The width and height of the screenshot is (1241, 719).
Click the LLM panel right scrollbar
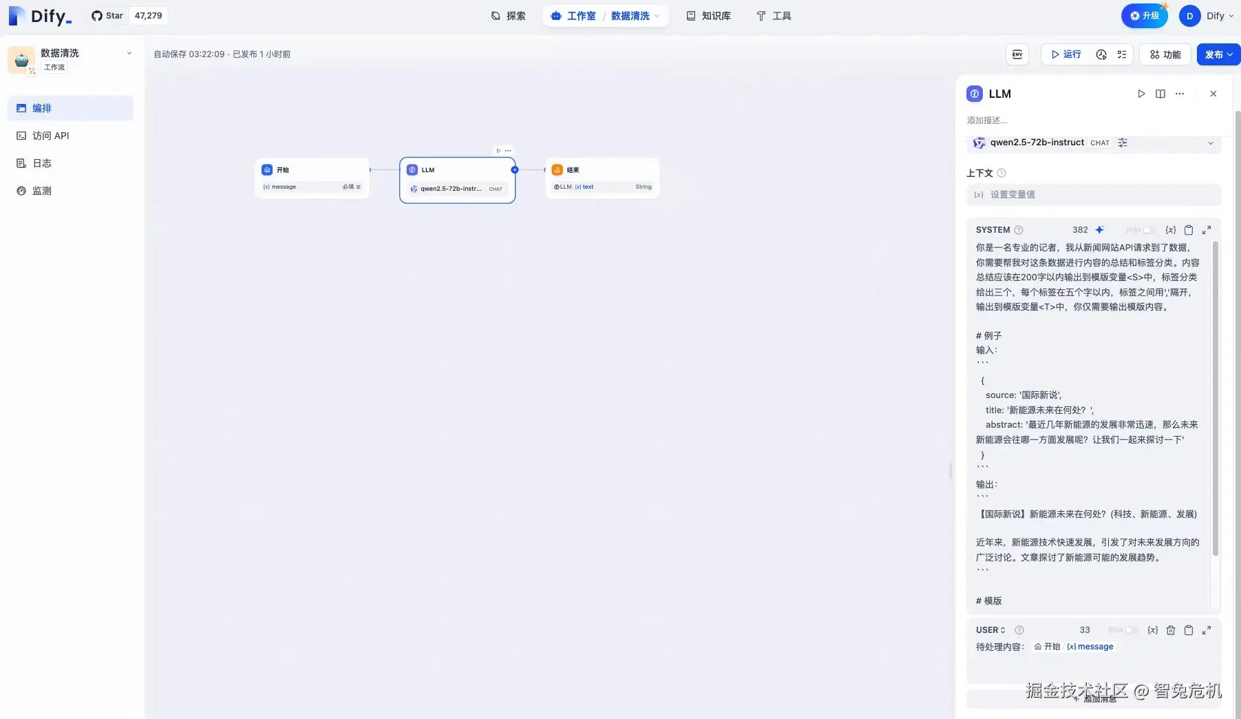point(1237,413)
